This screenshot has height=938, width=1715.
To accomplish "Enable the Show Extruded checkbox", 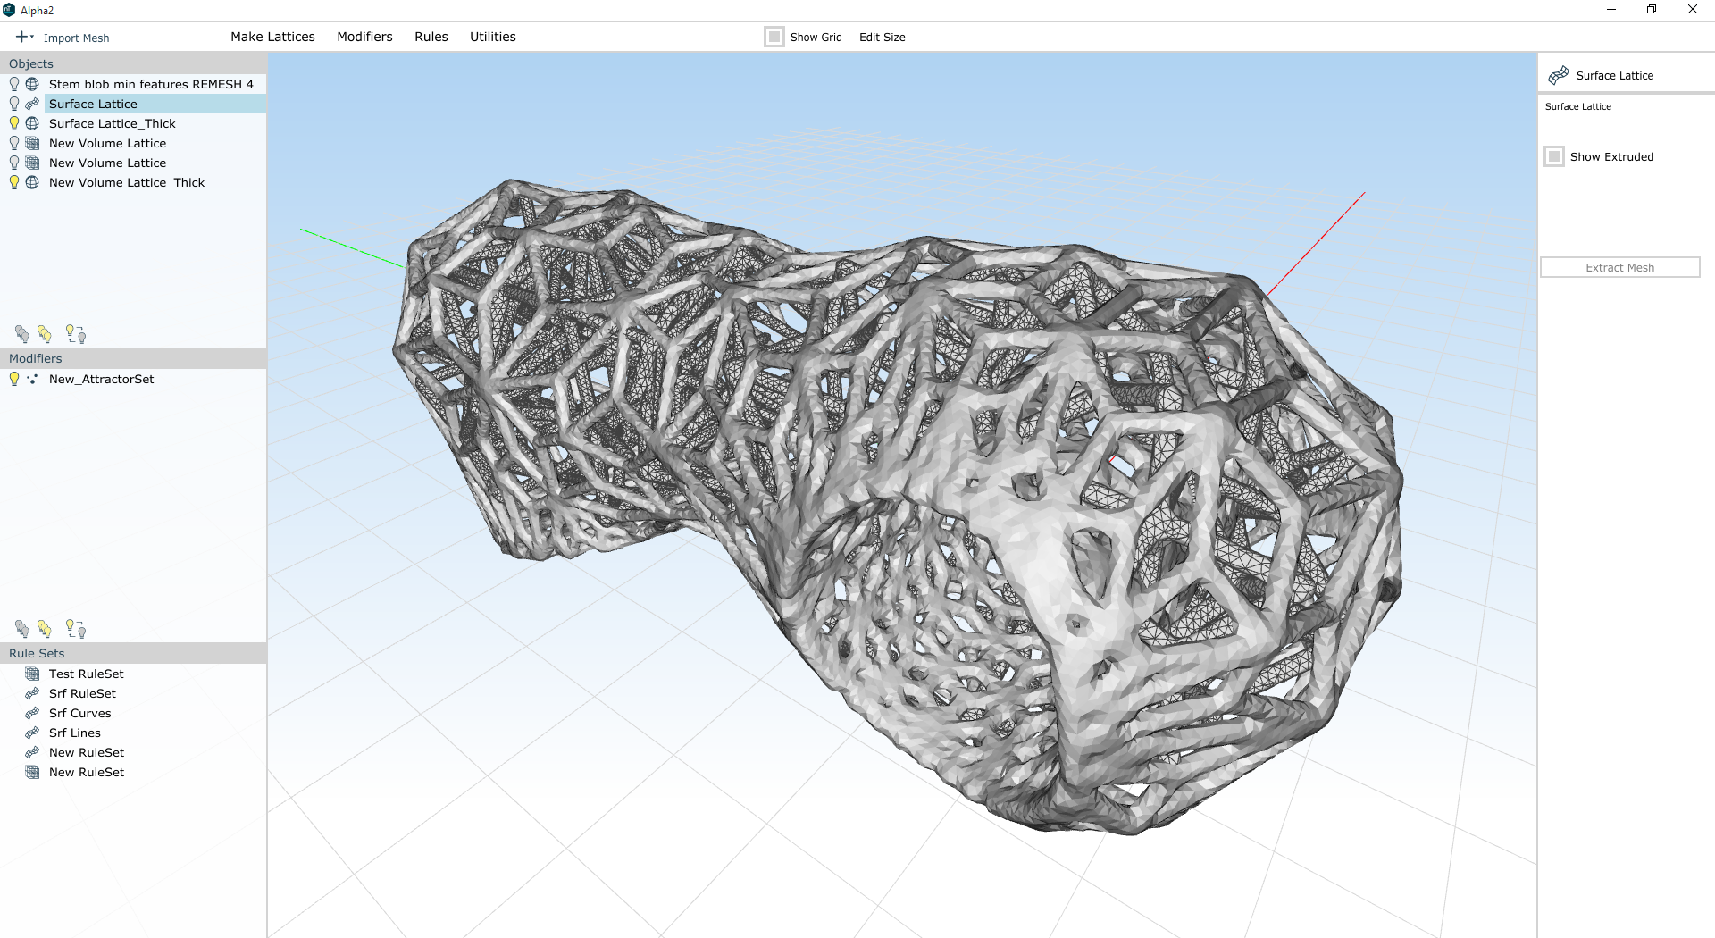I will point(1554,156).
